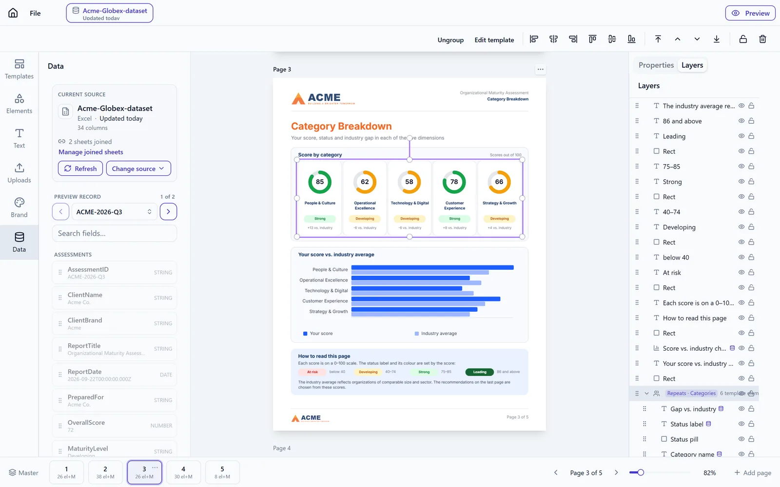Open the Data sidebar panel
The width and height of the screenshot is (780, 487).
tap(19, 243)
